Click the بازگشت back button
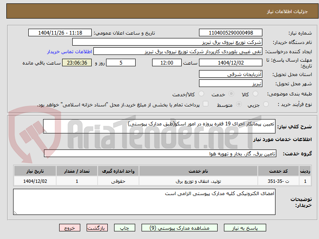 pyautogui.click(x=97, y=228)
